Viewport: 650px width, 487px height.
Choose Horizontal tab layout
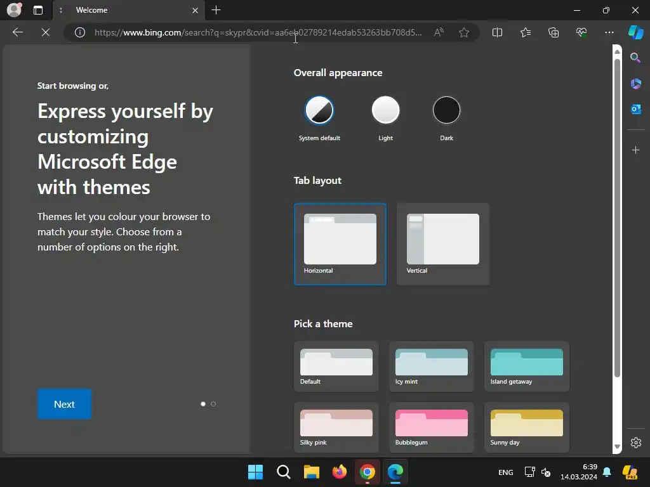340,244
